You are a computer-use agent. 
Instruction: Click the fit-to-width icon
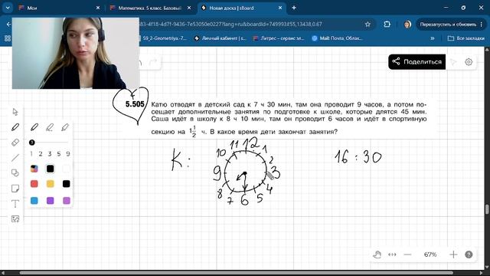tap(392, 255)
